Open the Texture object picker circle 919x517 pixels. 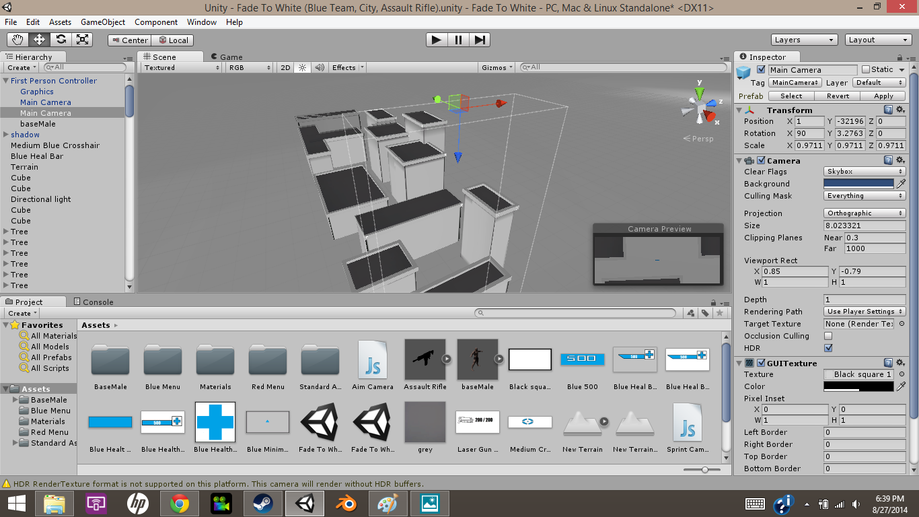coord(902,374)
